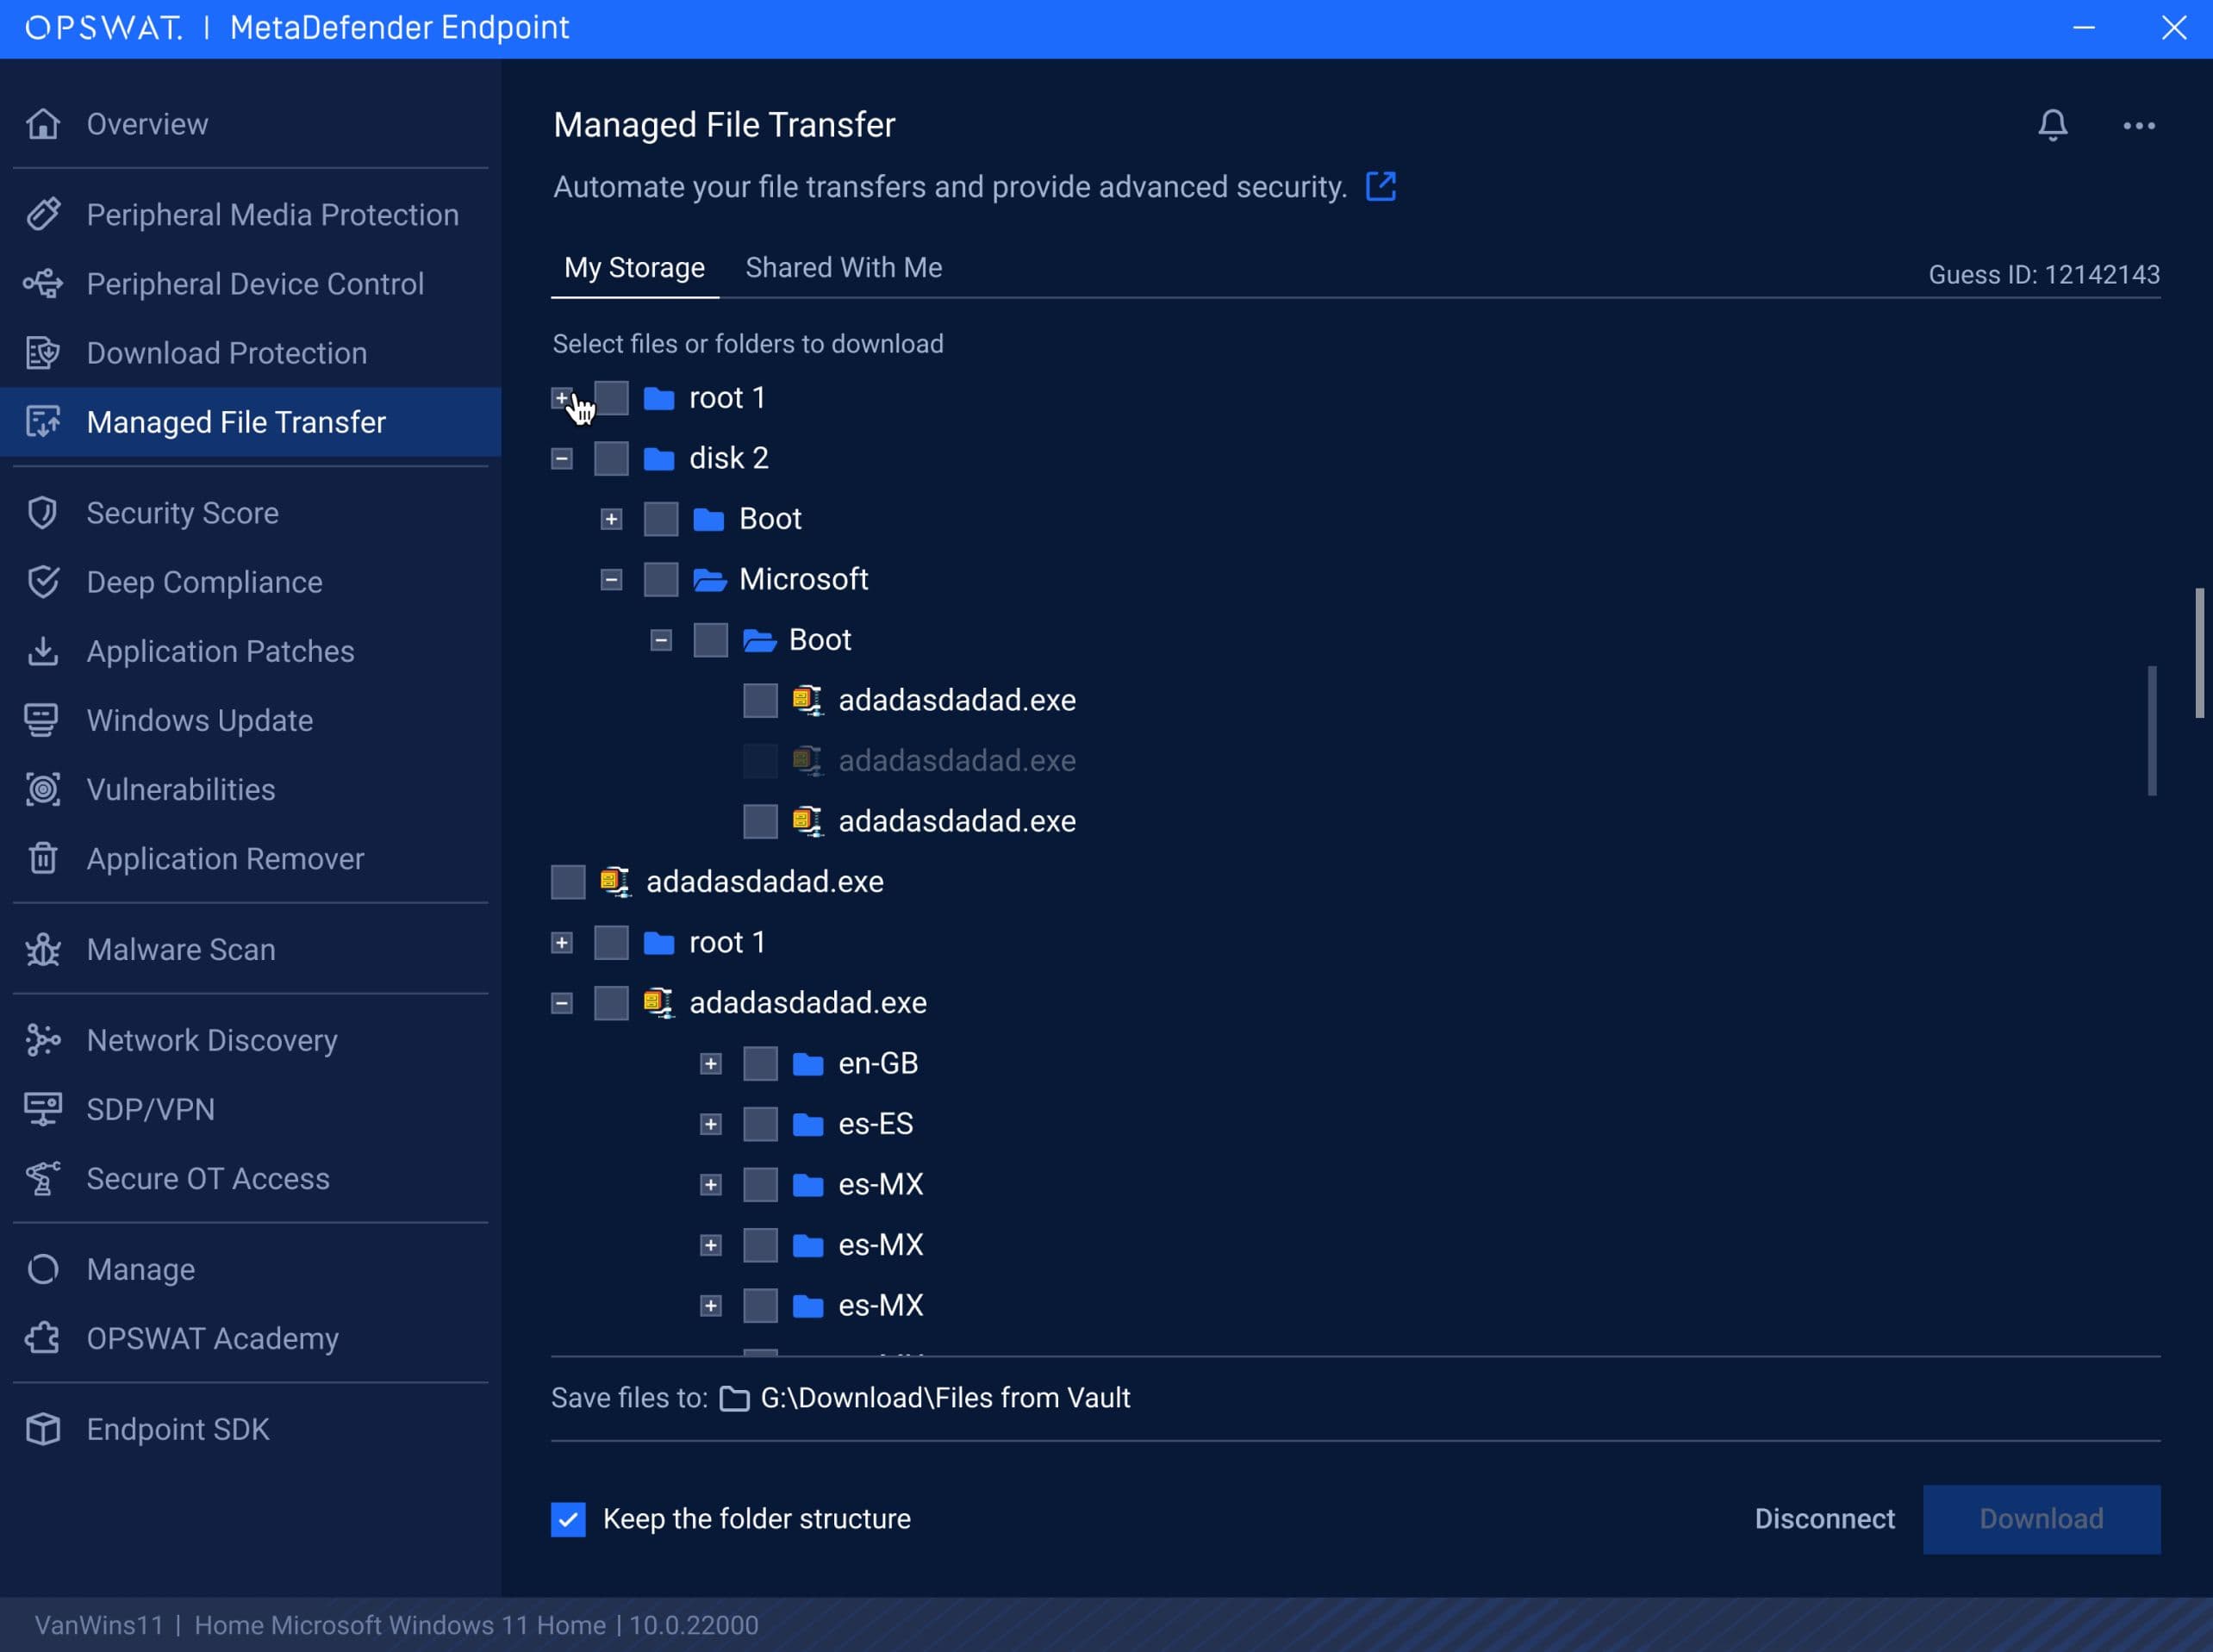Viewport: 2213px width, 1652px height.
Task: Click Guess ID: 12142143 text
Action: pos(2044,275)
